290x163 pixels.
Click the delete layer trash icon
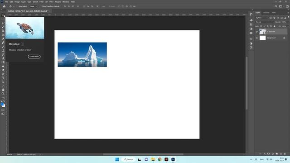tap(285, 154)
